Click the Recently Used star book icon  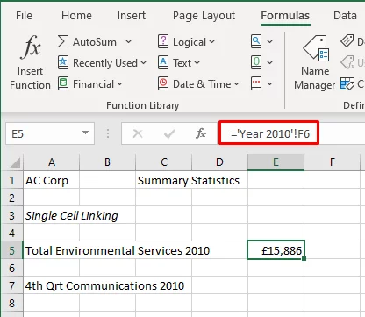[x=63, y=62]
